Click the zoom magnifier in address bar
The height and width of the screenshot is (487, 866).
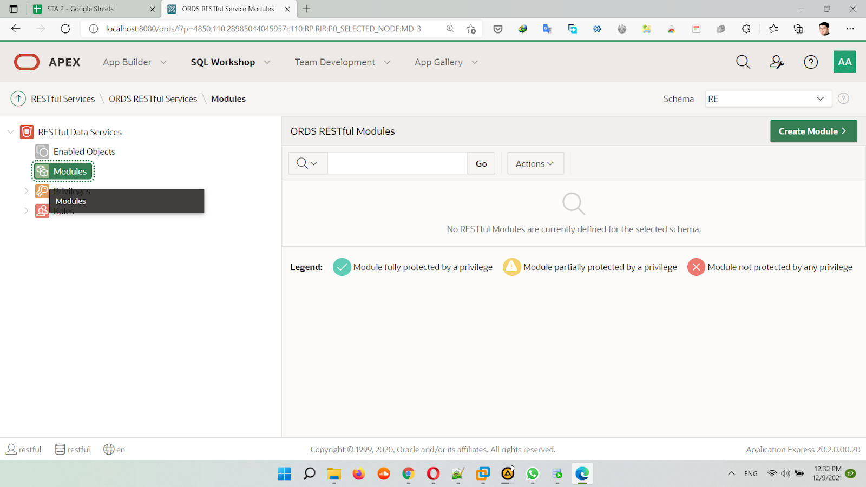[x=450, y=29]
